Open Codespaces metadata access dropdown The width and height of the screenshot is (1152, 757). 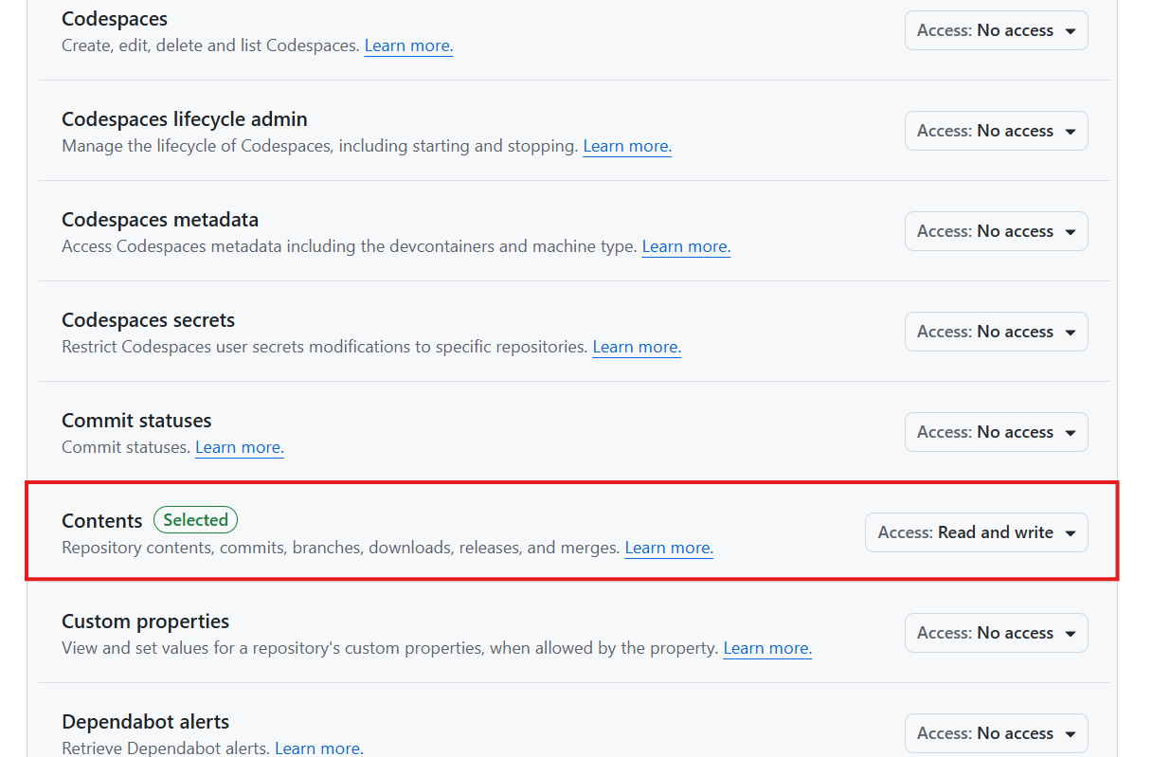(996, 231)
